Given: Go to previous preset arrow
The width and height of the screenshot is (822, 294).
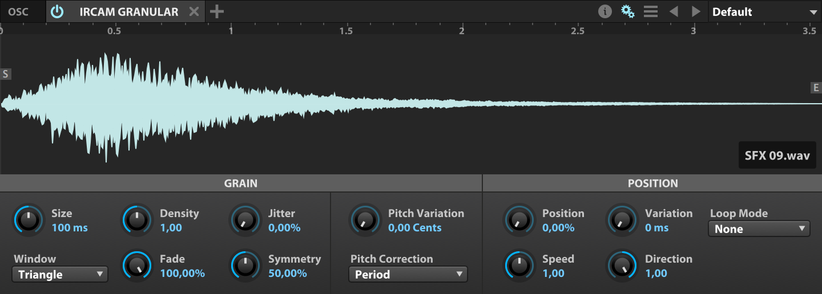Looking at the screenshot, I should click(x=674, y=11).
